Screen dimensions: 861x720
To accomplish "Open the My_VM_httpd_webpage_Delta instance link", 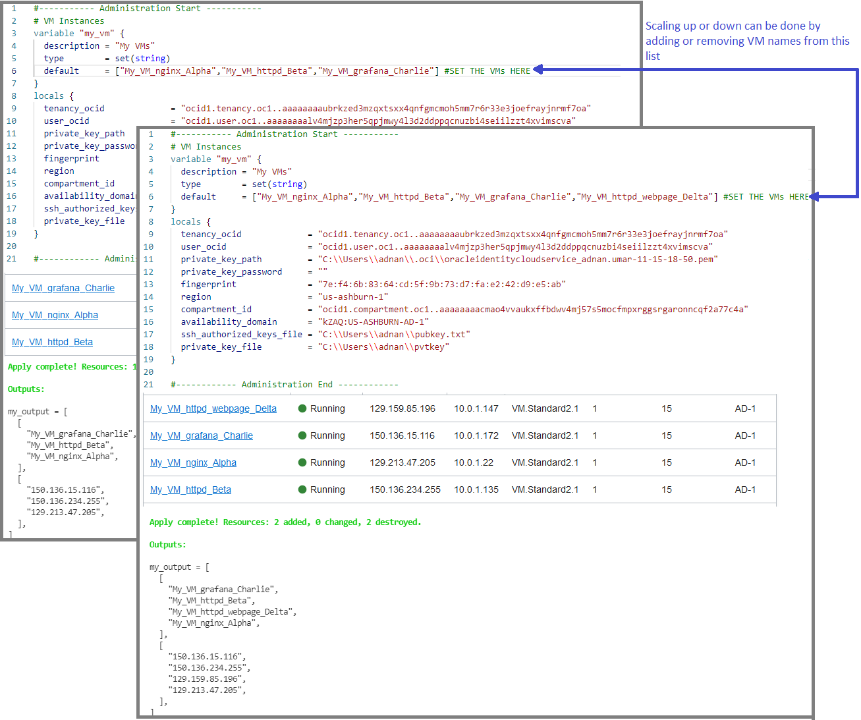I will 213,408.
